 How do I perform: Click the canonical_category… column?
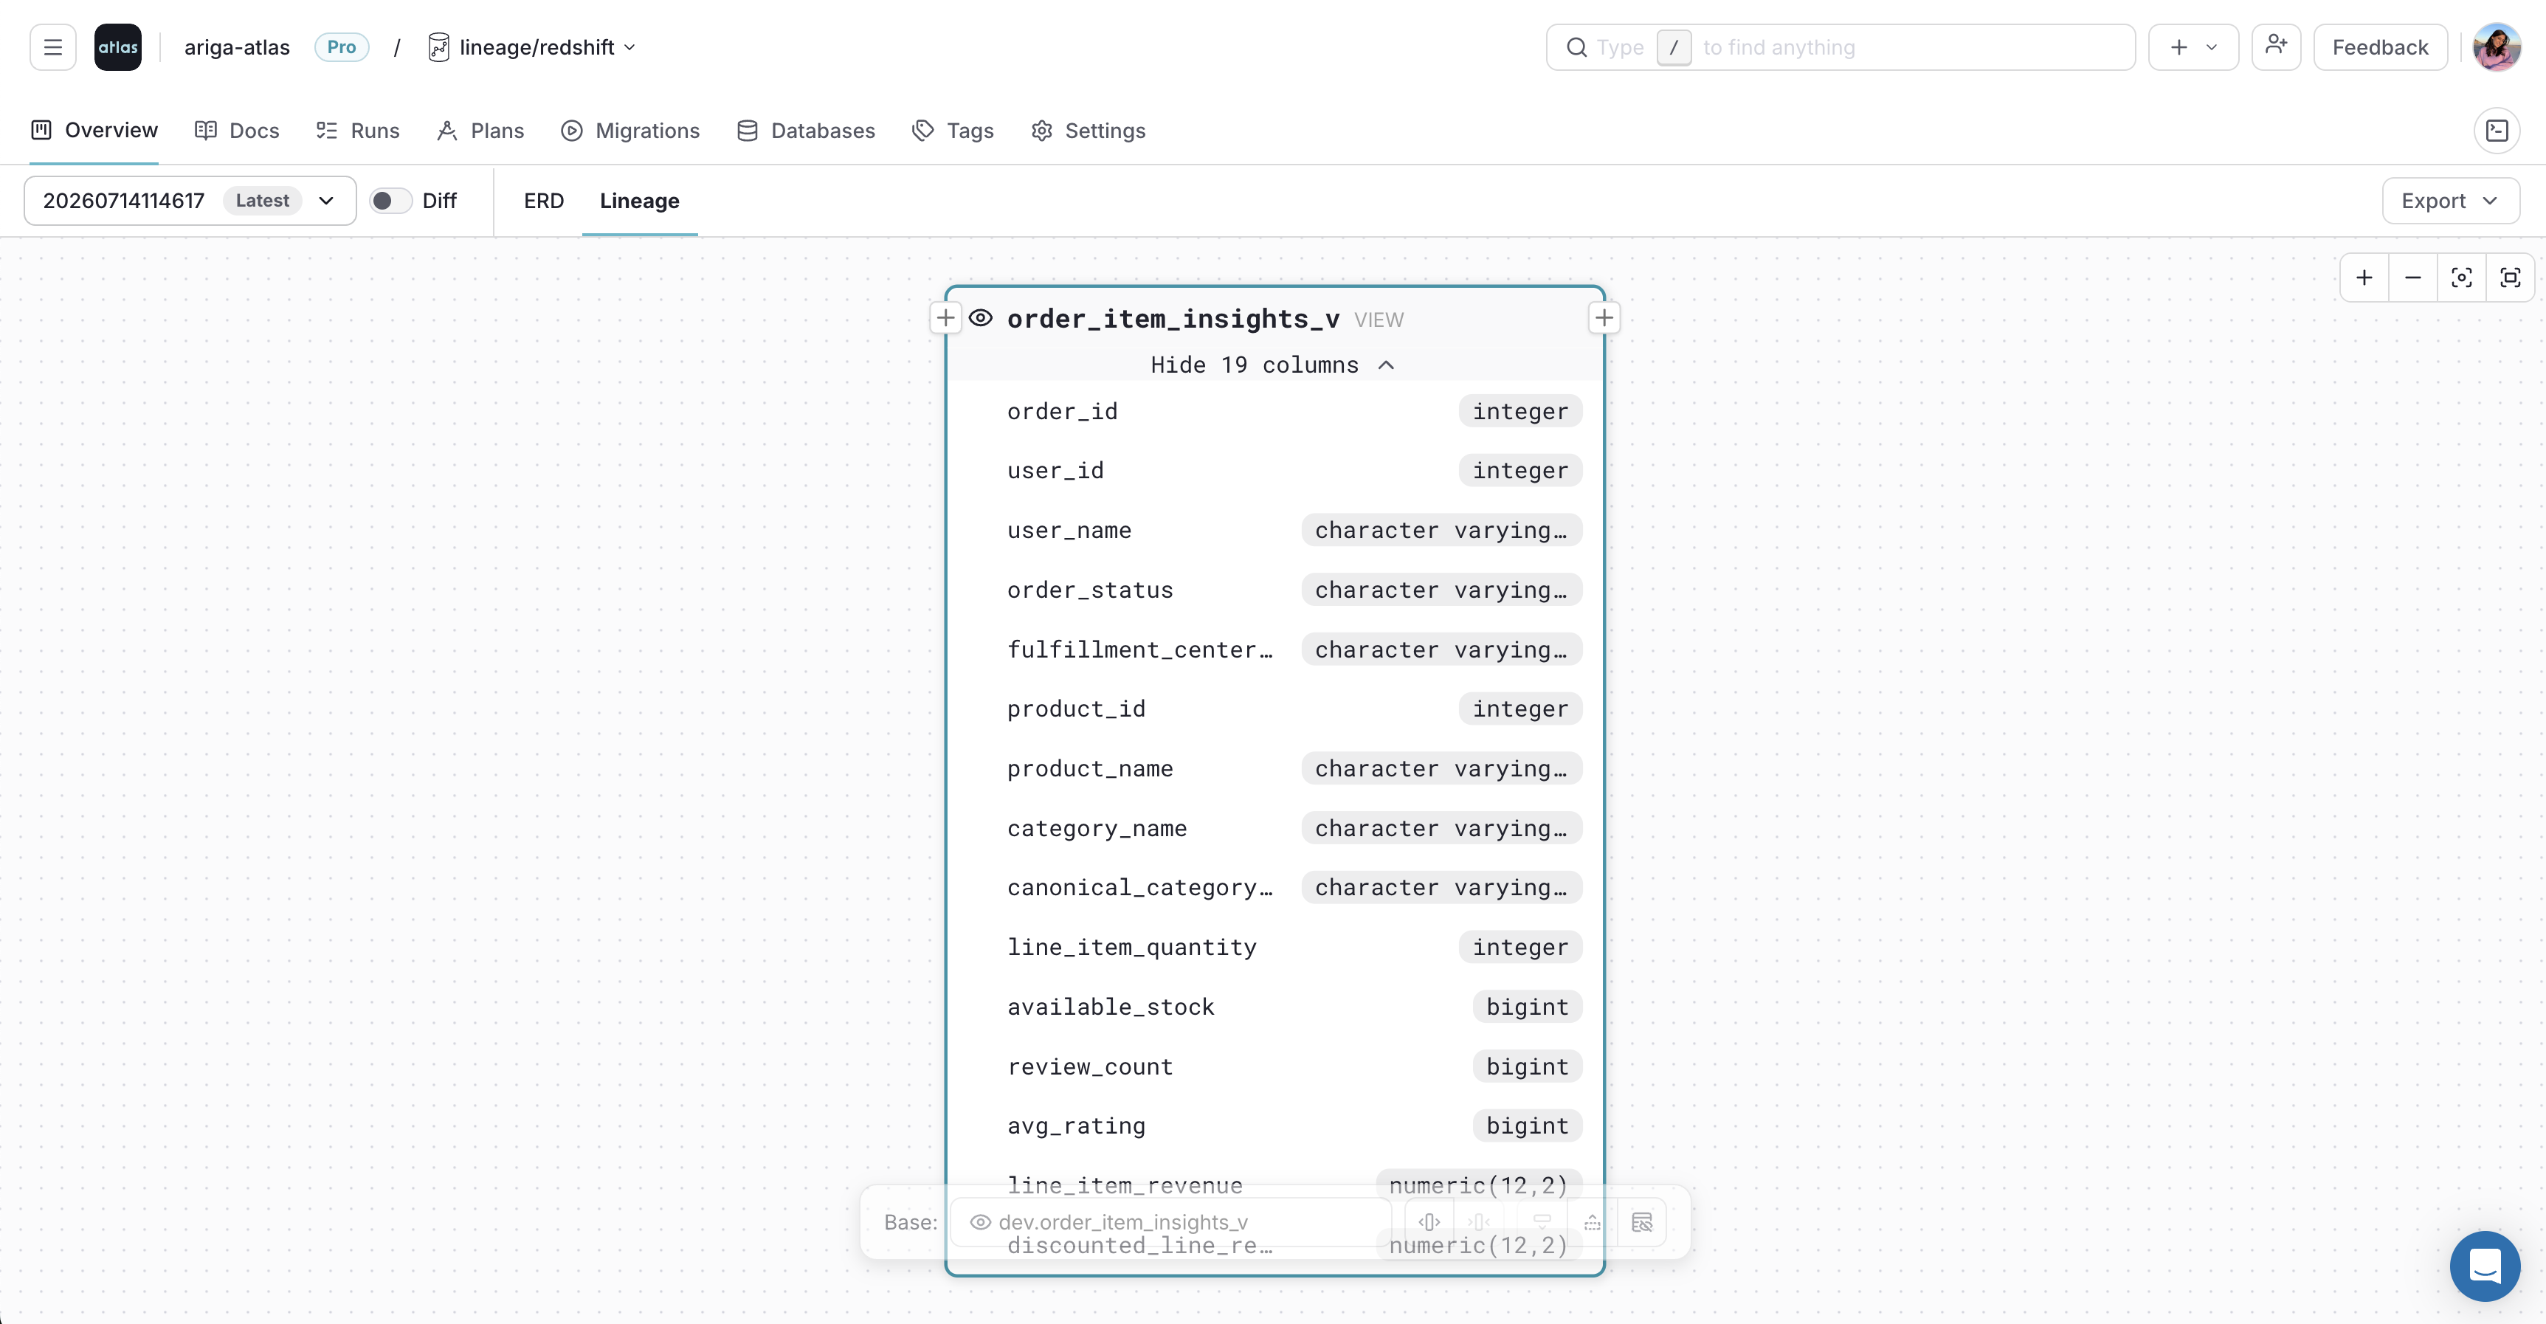coord(1275,887)
